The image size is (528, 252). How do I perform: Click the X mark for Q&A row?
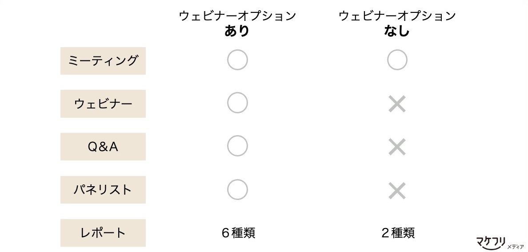tap(397, 147)
